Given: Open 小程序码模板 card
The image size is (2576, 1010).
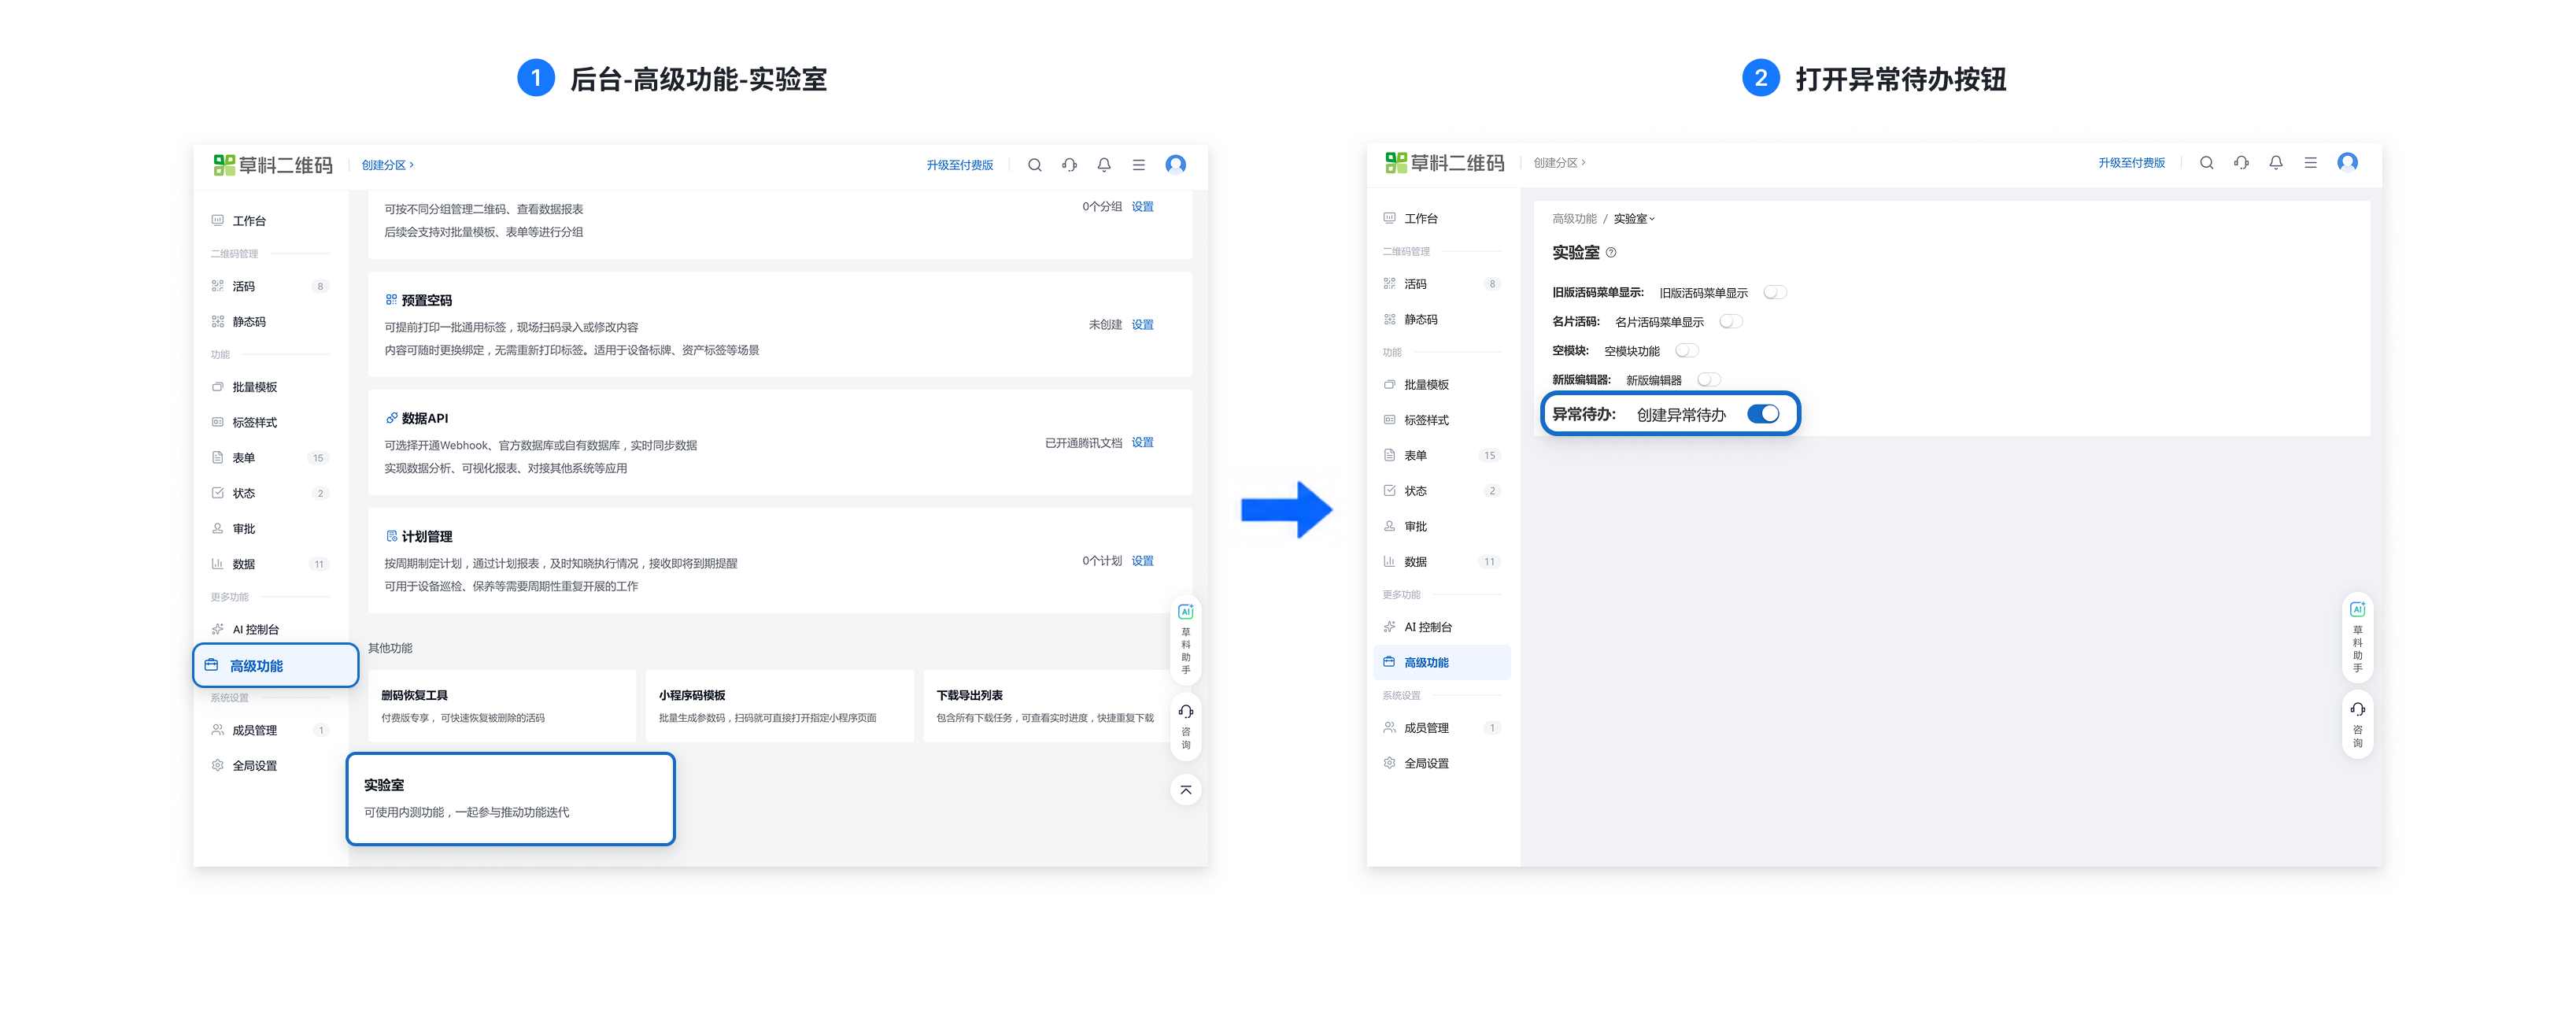Looking at the screenshot, I should click(x=779, y=706).
